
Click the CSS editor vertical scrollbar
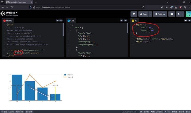(x=127, y=28)
